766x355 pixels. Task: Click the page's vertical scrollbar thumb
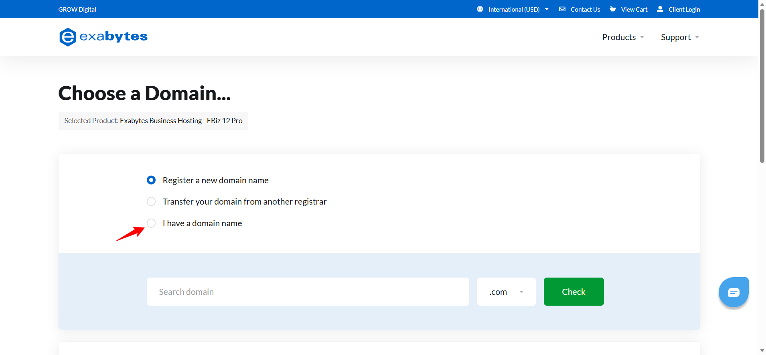tap(762, 86)
